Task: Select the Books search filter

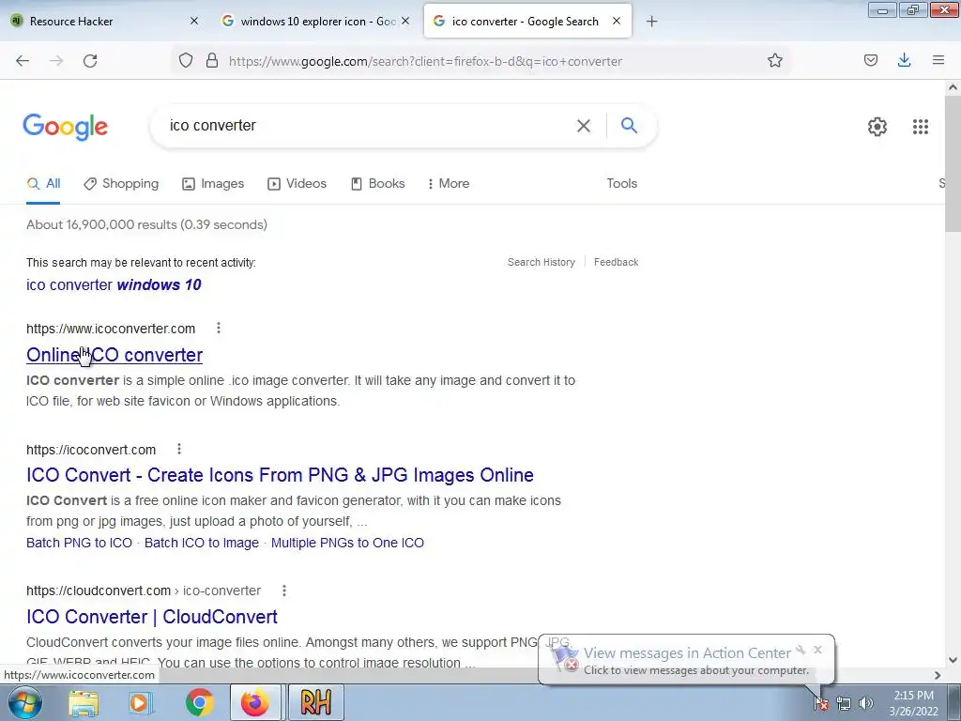Action: point(377,183)
